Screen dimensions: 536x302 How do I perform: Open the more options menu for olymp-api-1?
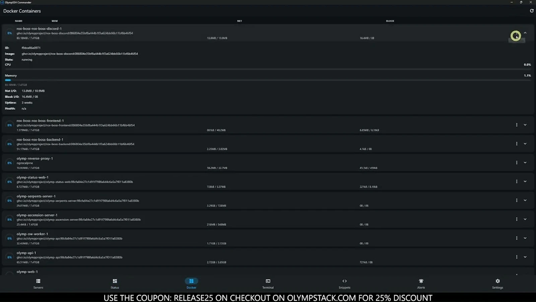[517, 257]
